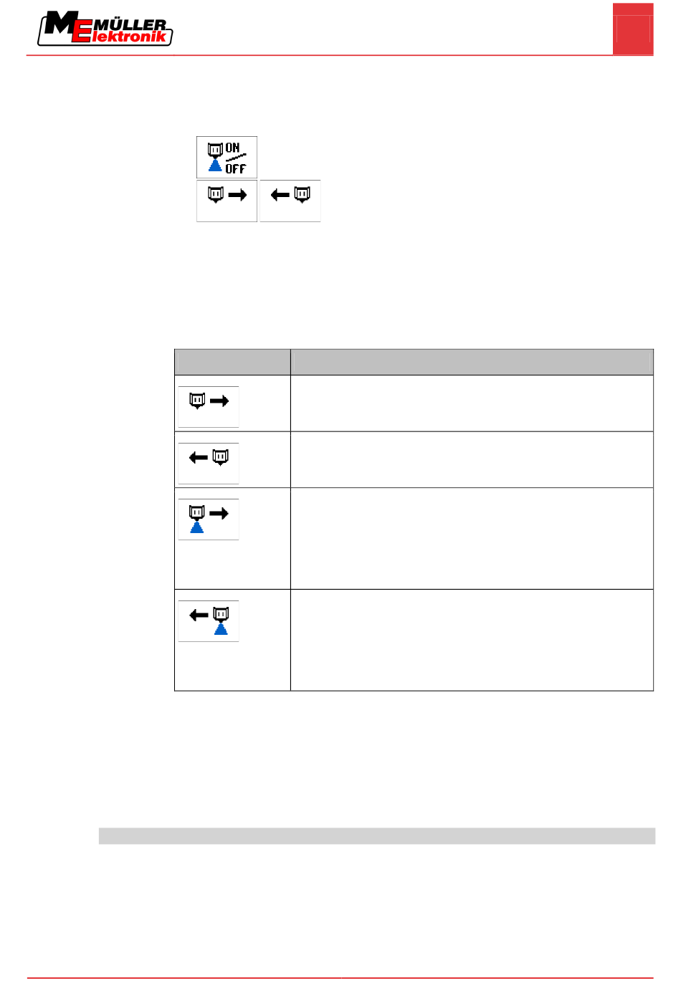Click the red square in the page header
This screenshot has width=681, height=1001.
click(x=633, y=29)
